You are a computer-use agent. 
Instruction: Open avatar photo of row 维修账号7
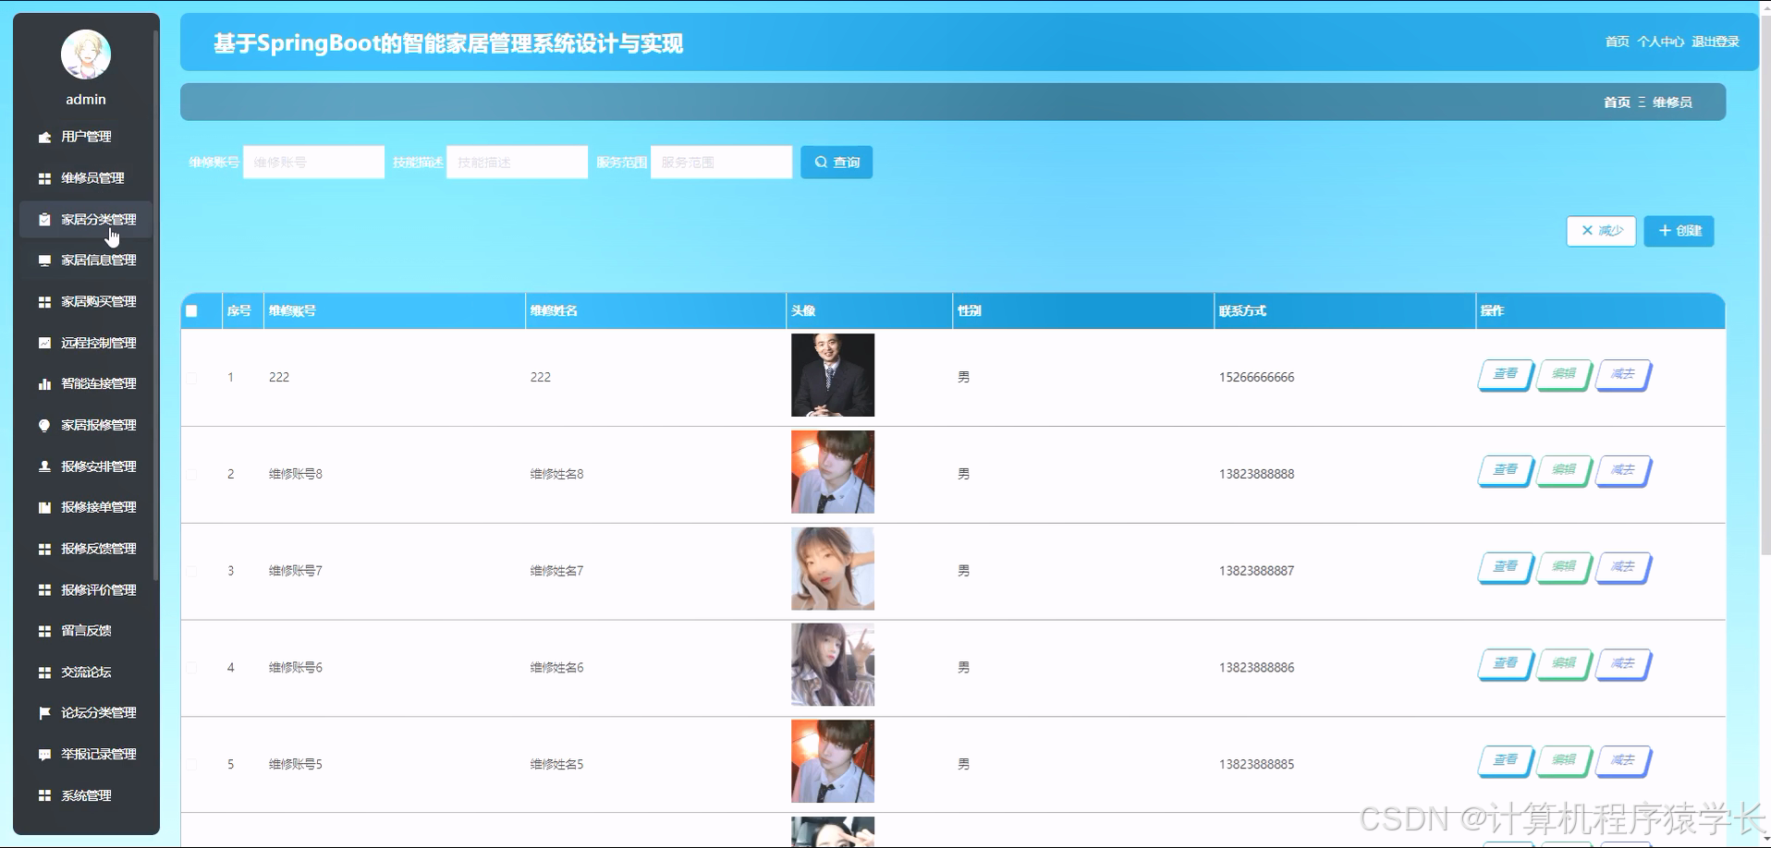point(833,569)
